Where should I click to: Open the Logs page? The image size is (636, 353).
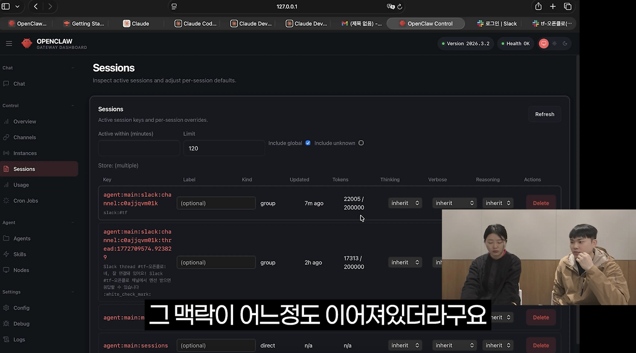pyautogui.click(x=19, y=339)
